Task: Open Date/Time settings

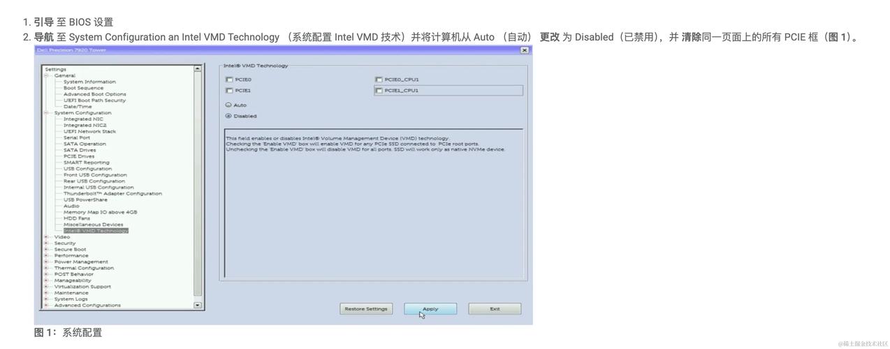Action: 78,107
